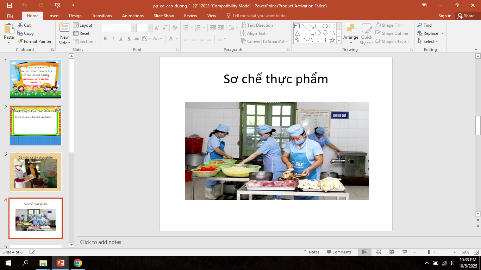The width and height of the screenshot is (481, 270).
Task: Click the Format Painter brush
Action: (x=21, y=41)
